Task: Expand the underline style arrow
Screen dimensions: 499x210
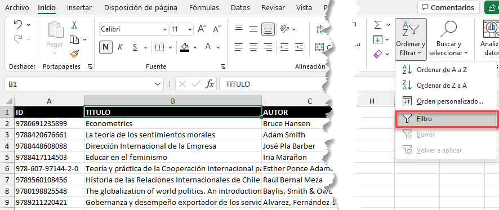Action: 146,47
